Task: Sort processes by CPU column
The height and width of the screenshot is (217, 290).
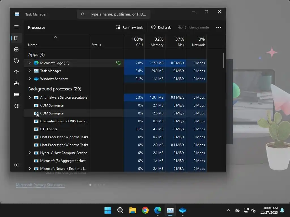Action: click(134, 41)
